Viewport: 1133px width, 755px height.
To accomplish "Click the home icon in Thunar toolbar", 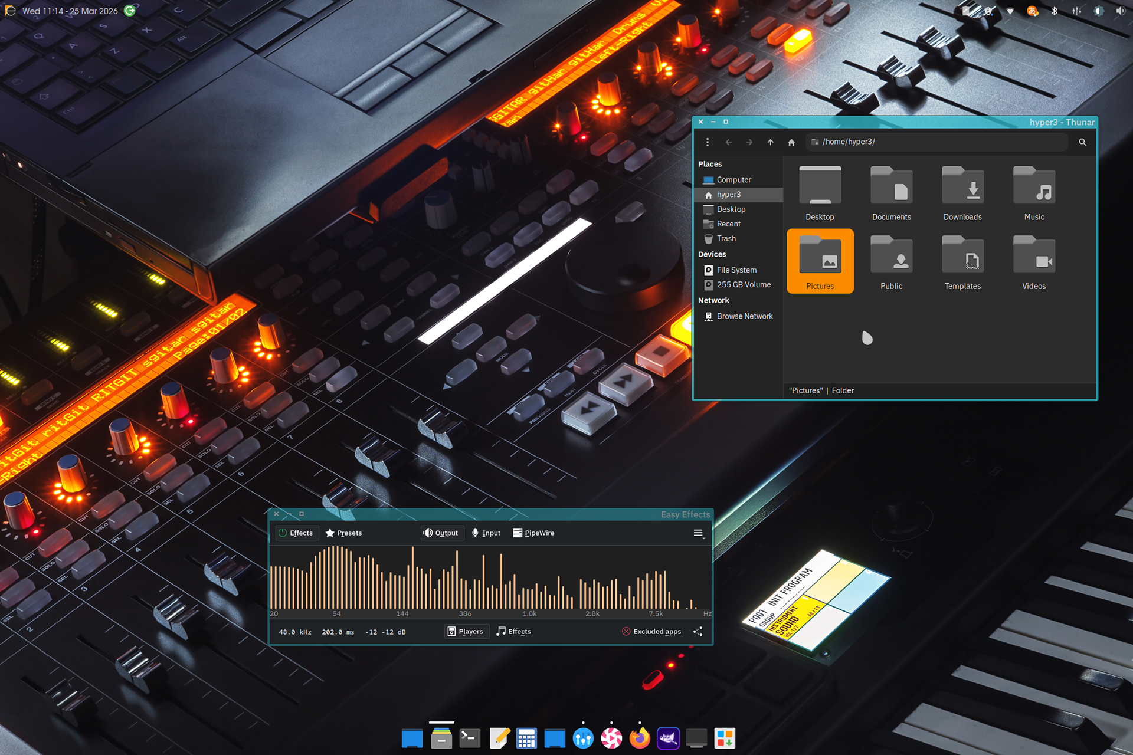I will tap(791, 142).
